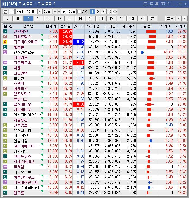Click the 종목명 column header
The height and width of the screenshot is (198, 189).
coord(28,26)
